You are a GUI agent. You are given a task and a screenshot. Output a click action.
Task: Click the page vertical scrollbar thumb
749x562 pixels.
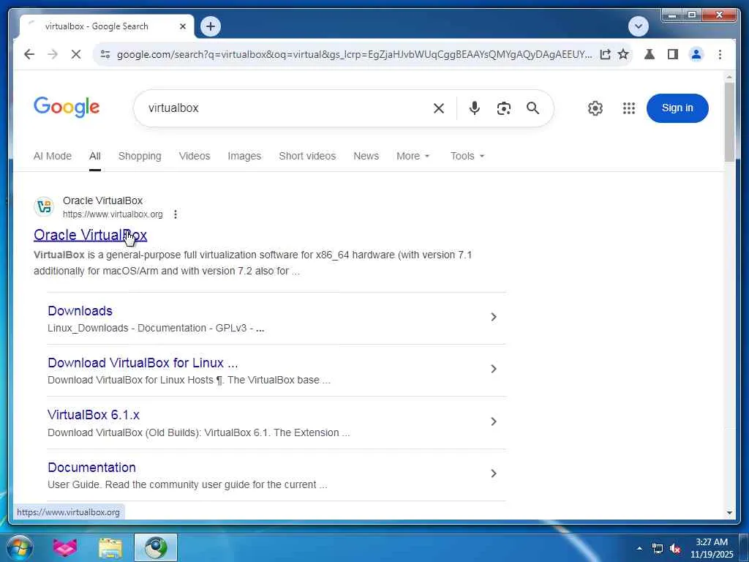coord(729,122)
